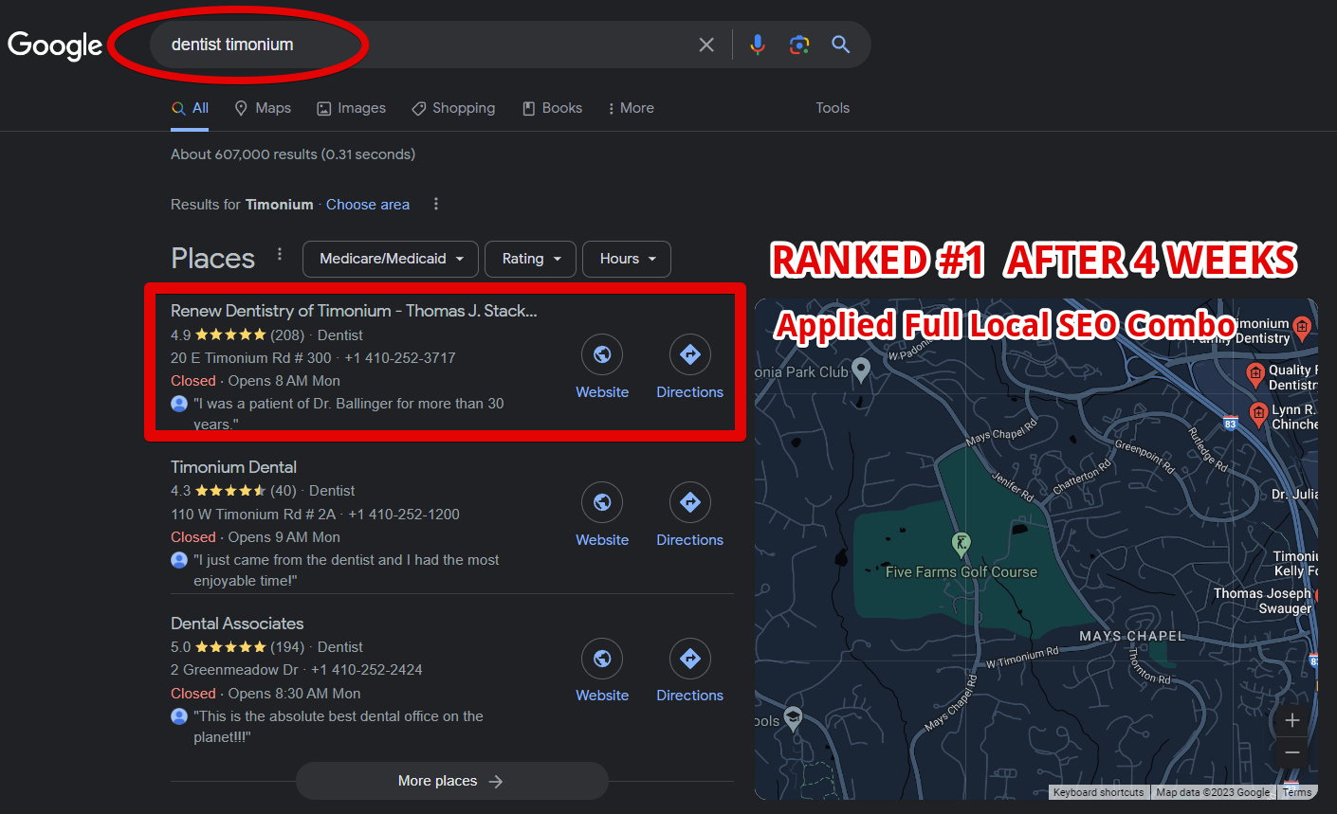Focus the search field containing dentist timonium

tap(427, 45)
